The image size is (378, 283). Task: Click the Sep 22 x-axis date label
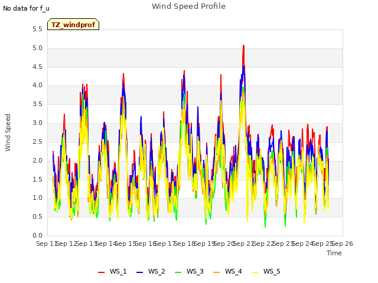tap(264, 243)
